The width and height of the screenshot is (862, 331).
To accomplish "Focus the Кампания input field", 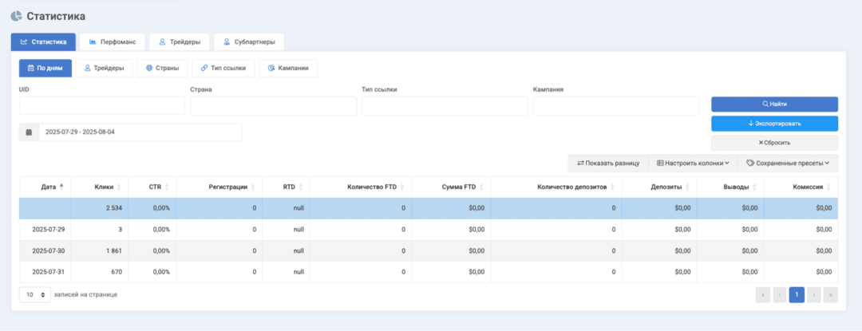I will [615, 105].
